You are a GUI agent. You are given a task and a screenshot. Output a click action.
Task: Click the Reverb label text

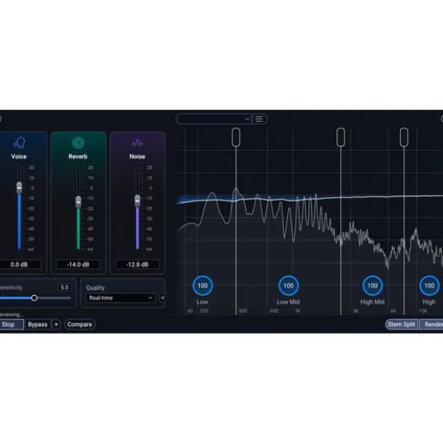coord(78,156)
